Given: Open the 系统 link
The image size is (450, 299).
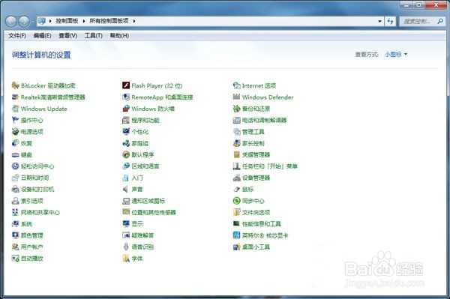Looking at the screenshot, I should click(26, 224).
